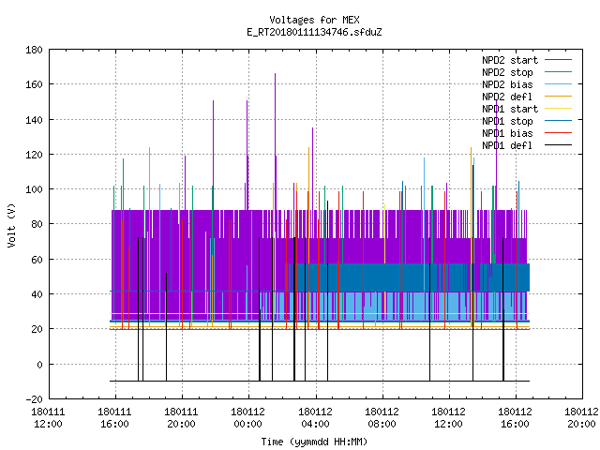Click the dark blue NPD1 stop legend line
The width and height of the screenshot is (600, 450).
[x=558, y=121]
